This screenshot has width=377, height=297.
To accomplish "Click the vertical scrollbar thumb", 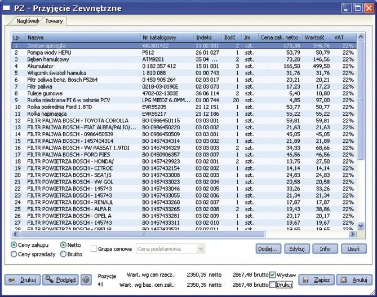I will pyautogui.click(x=361, y=100).
